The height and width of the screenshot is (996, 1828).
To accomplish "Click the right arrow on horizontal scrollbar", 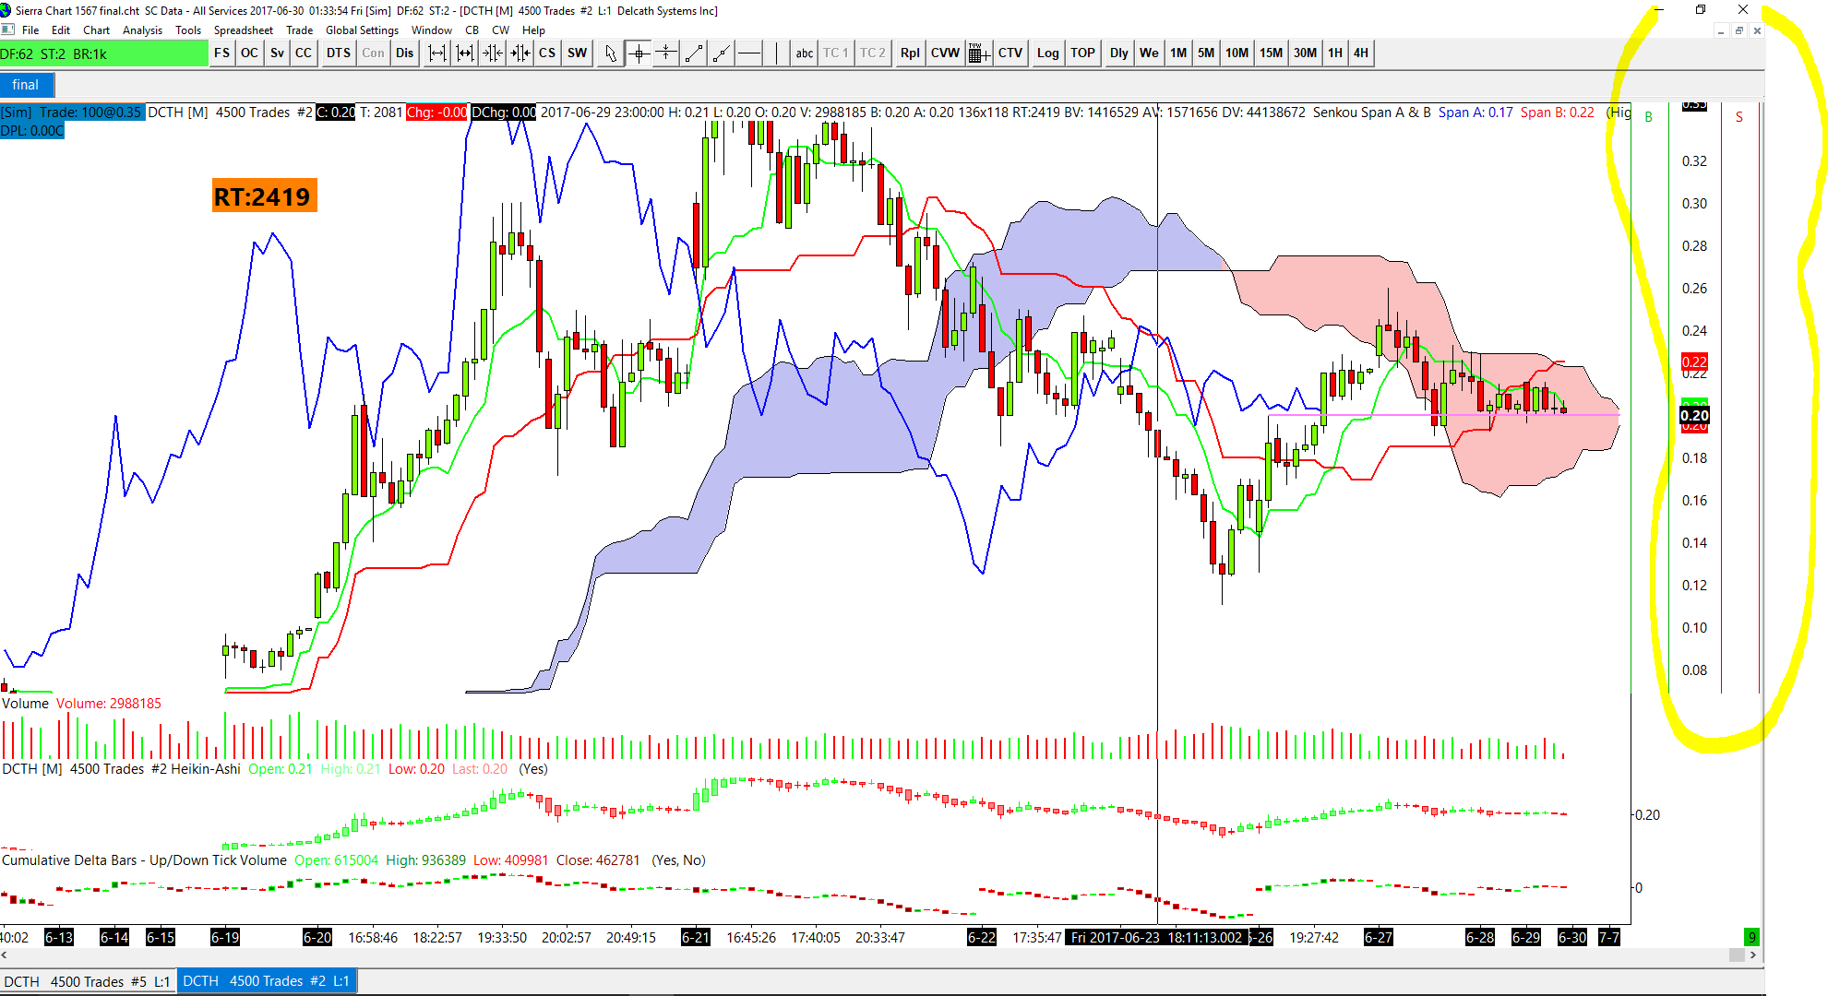I will [1752, 955].
